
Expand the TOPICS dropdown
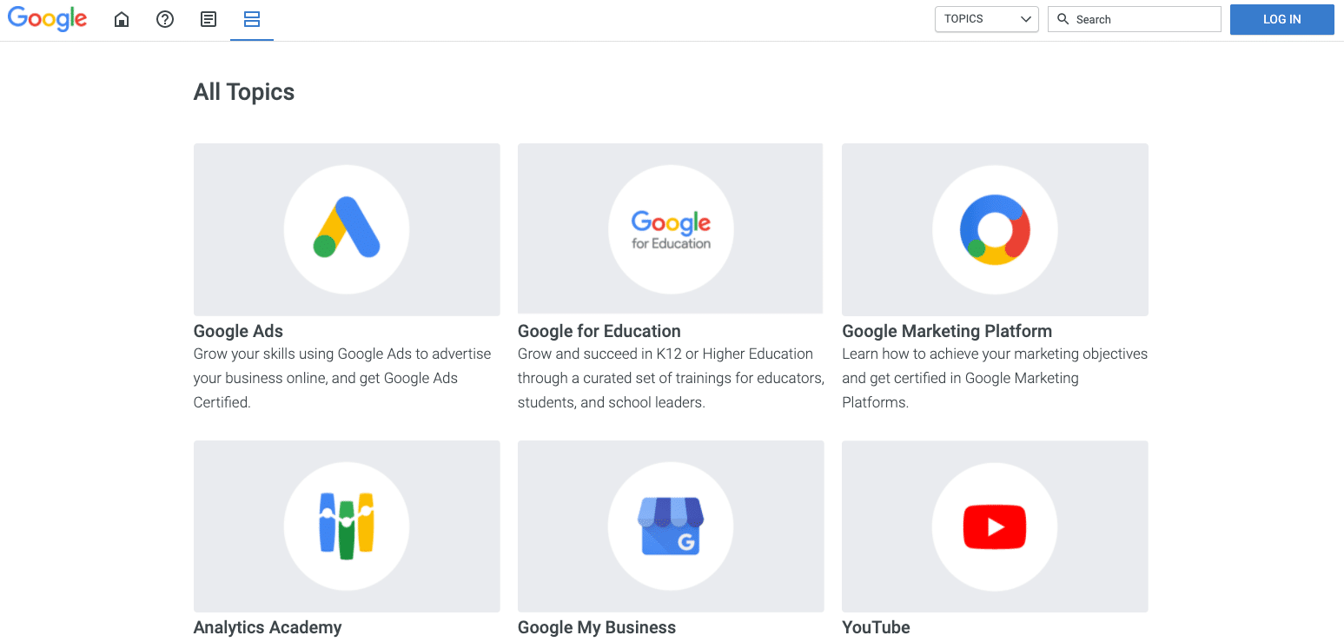[986, 19]
